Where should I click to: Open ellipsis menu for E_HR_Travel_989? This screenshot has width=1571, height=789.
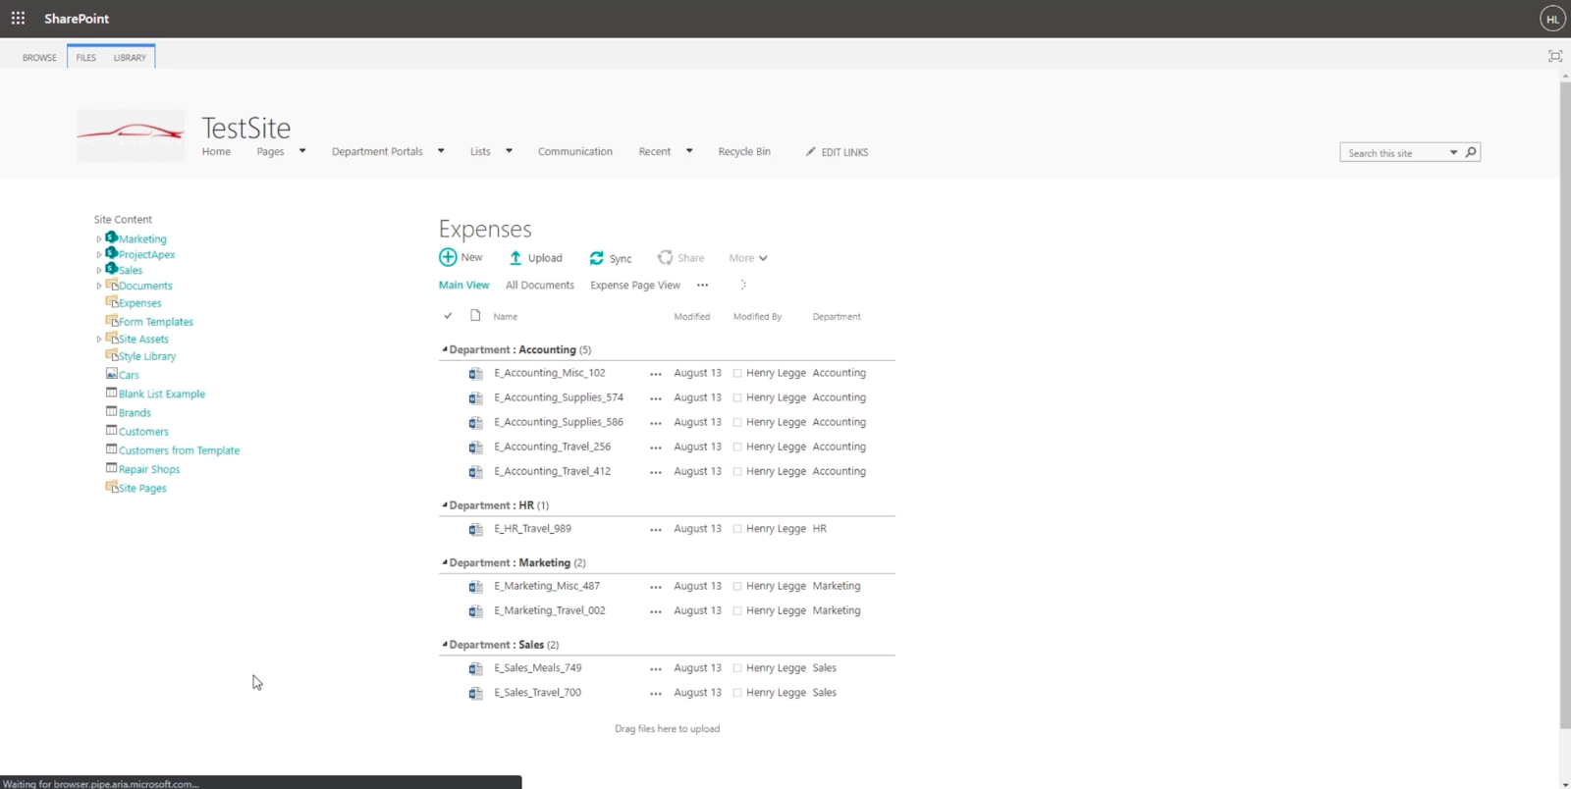pos(655,530)
